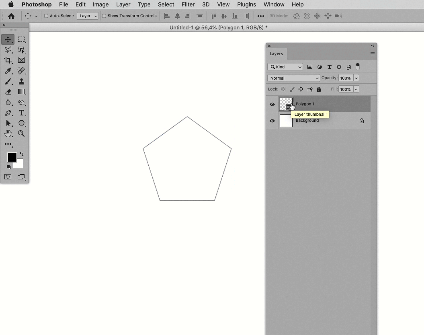Select the Background layer thumbnail
Screen dimensions: 424x335
coord(286,121)
